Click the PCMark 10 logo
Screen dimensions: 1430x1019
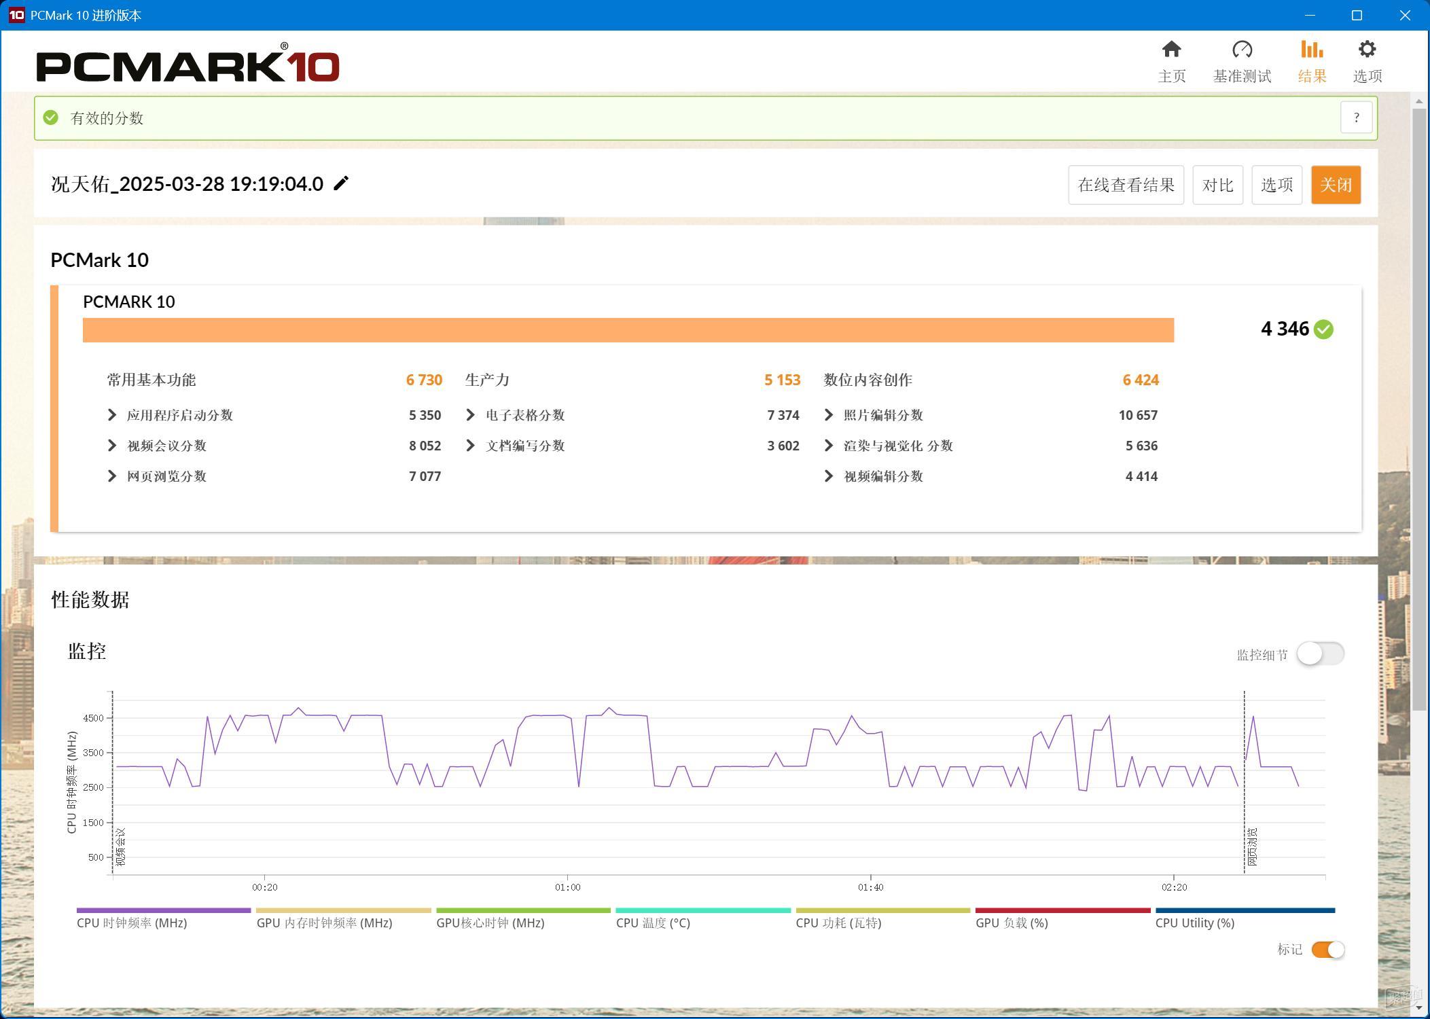pos(187,62)
